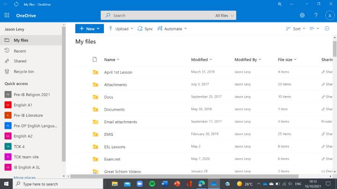Open the ESL Lessons folder
Screen dimensions: 337x189
click(x=115, y=147)
